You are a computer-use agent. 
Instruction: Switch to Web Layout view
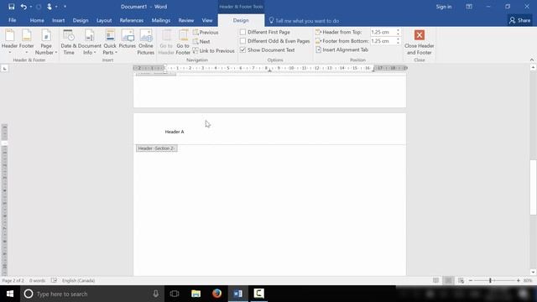coord(461,280)
